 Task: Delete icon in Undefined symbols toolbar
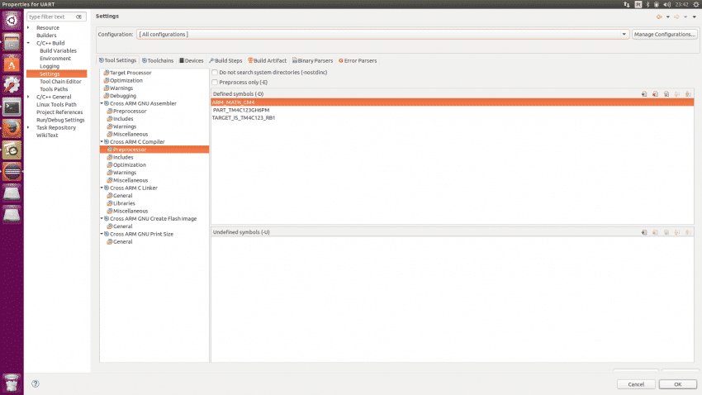tap(656, 232)
